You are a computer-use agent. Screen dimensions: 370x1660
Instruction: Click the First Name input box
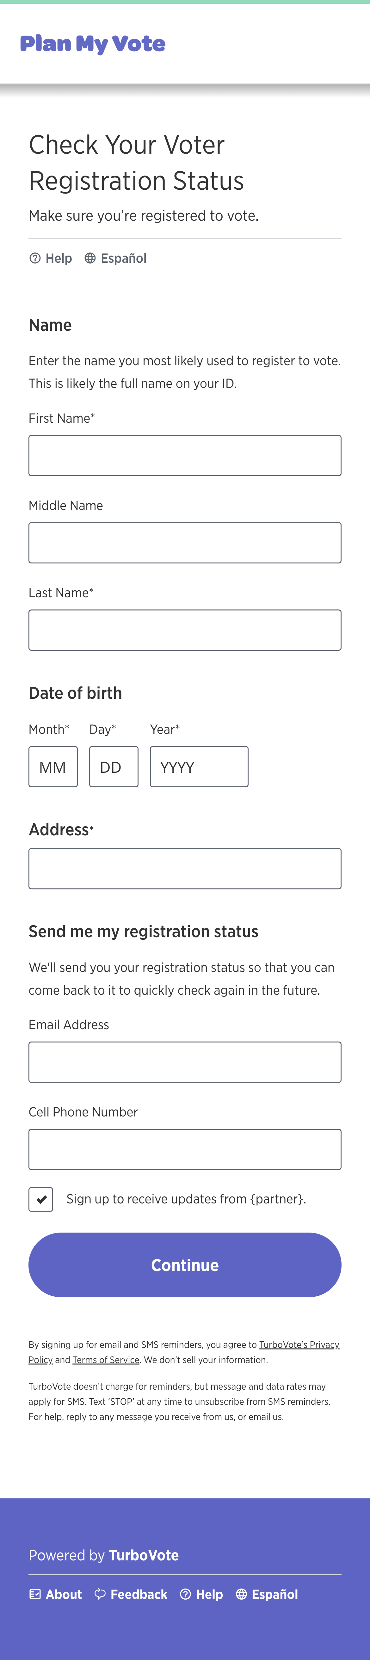[185, 455]
